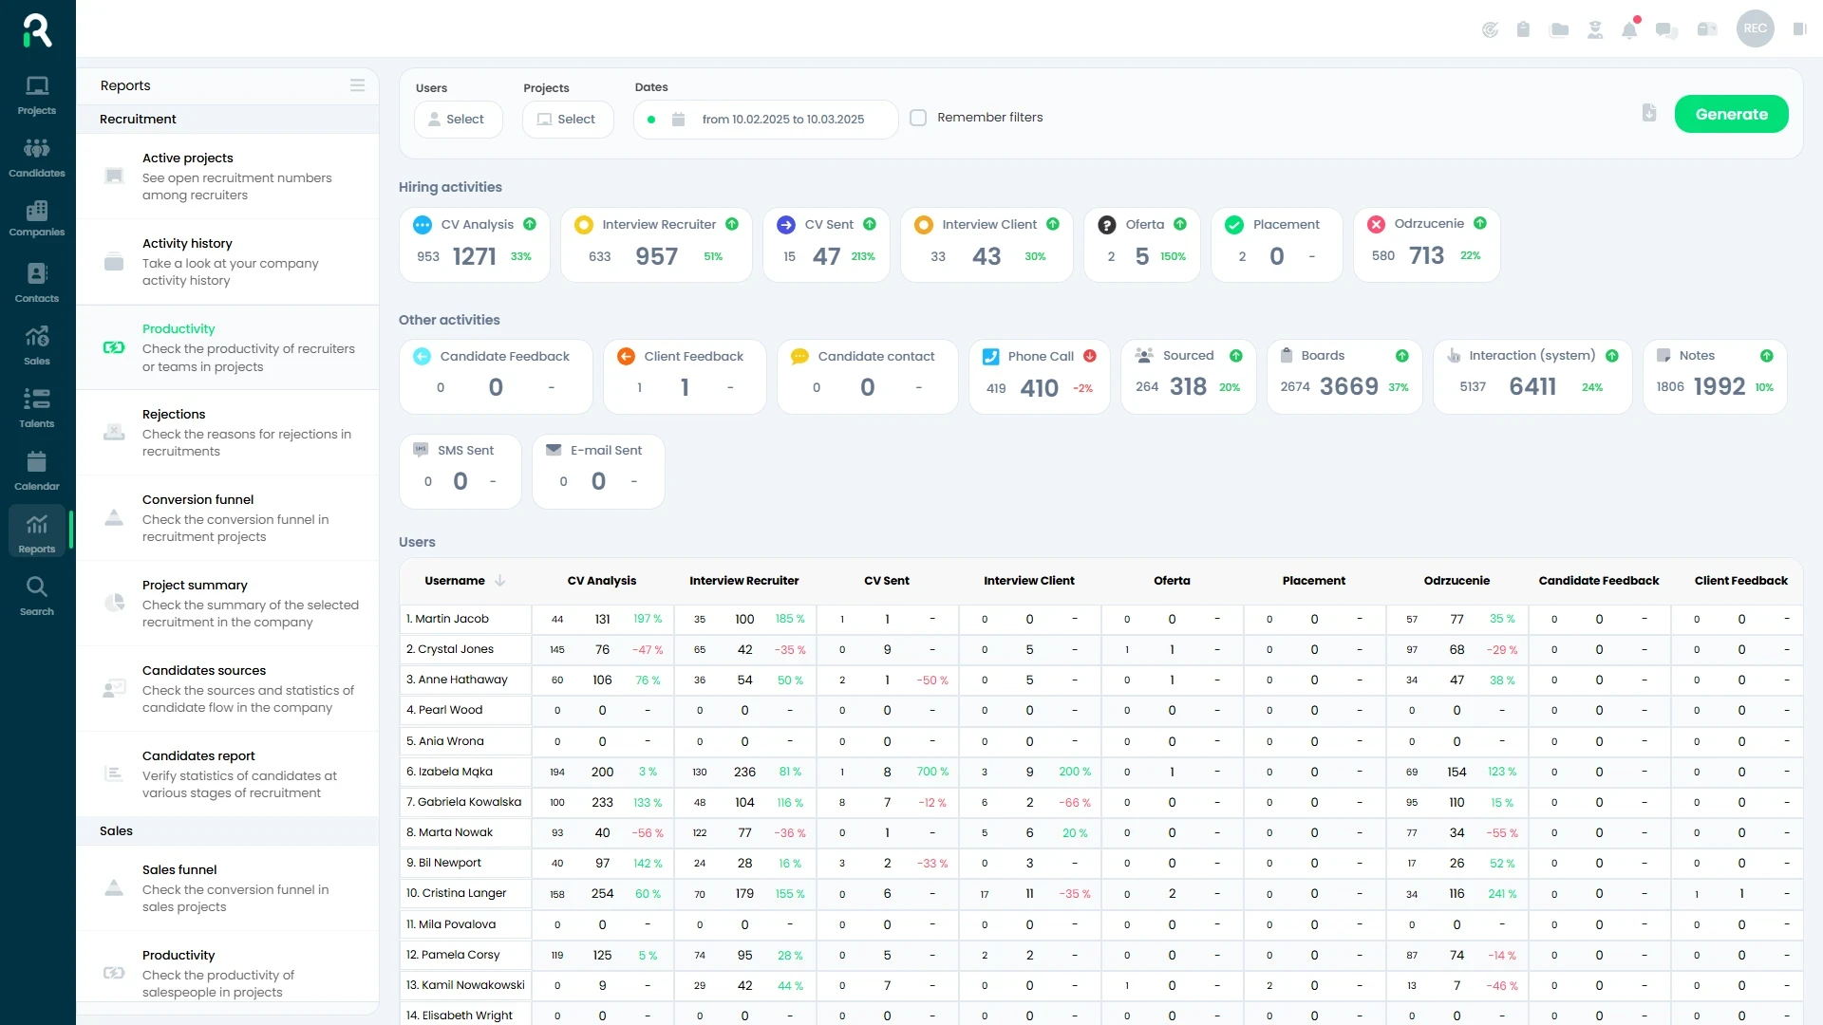
Task: Toggle the hamburger menu next to Reports header
Action: [358, 85]
